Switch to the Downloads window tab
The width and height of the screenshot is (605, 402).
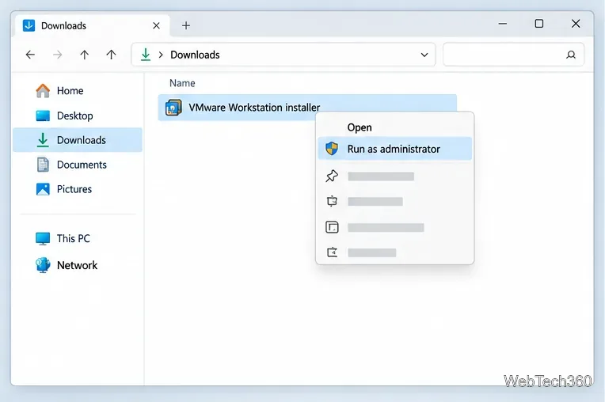click(91, 26)
